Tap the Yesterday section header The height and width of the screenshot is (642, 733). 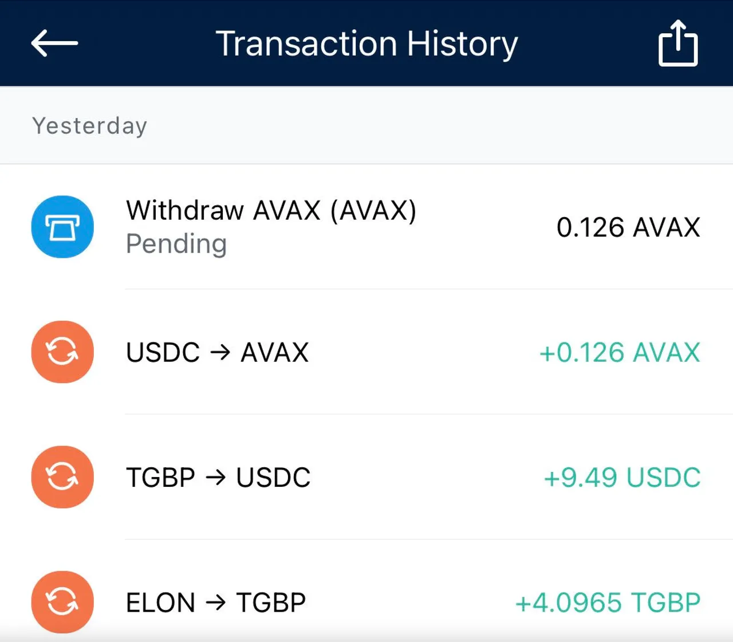(x=90, y=126)
